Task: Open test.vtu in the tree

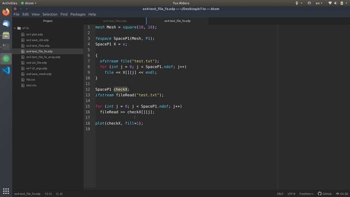Action: tap(31, 85)
